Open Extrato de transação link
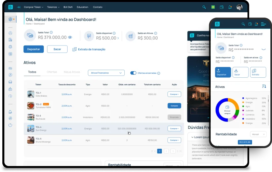272x172 pixels. [89, 49]
